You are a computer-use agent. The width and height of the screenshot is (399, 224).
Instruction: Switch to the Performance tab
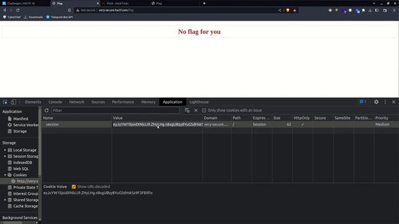point(123,102)
